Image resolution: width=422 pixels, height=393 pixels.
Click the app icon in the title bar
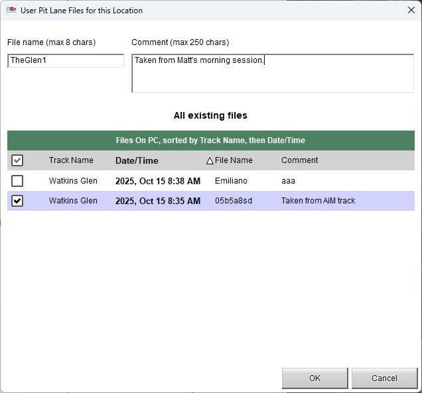click(x=11, y=11)
